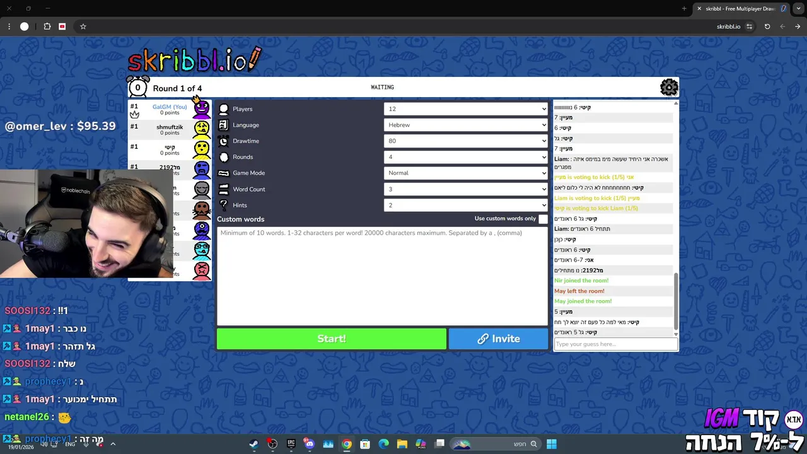Image resolution: width=807 pixels, height=454 pixels.
Task: Click the shmuftzik player name
Action: pyautogui.click(x=170, y=127)
